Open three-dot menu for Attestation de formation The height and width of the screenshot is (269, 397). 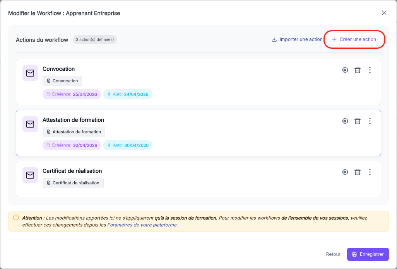(370, 121)
